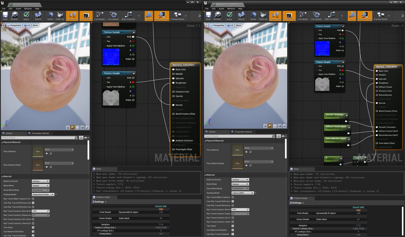Click Search in the left window toolbar
405x237 pixels.
[x=38, y=16]
